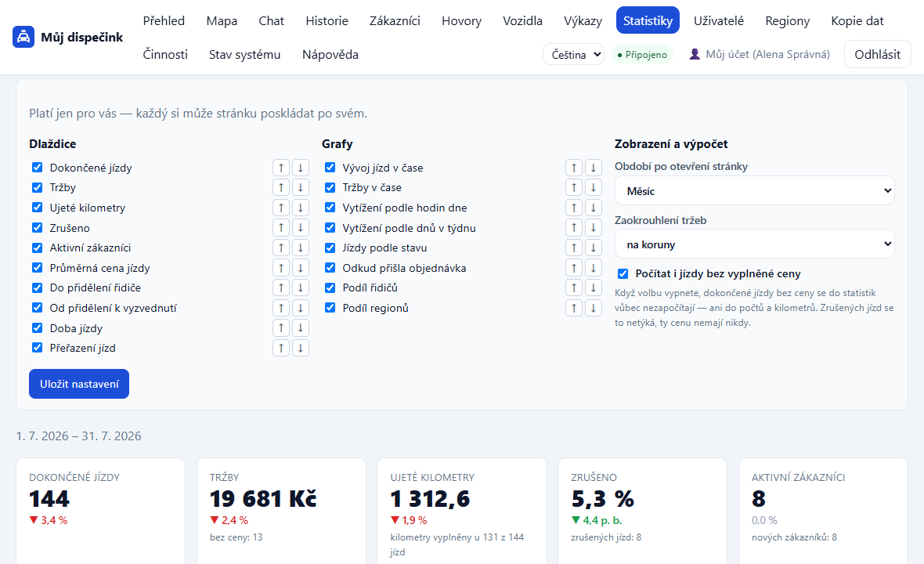Open the Činnosti tab
This screenshot has width=924, height=564.
click(165, 54)
